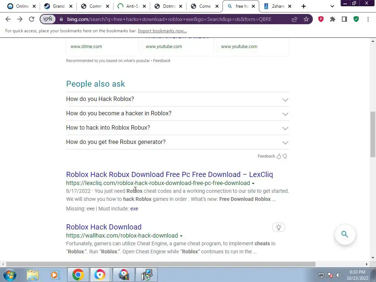Give thumbs down feedback
The image size is (376, 282).
pos(285,156)
